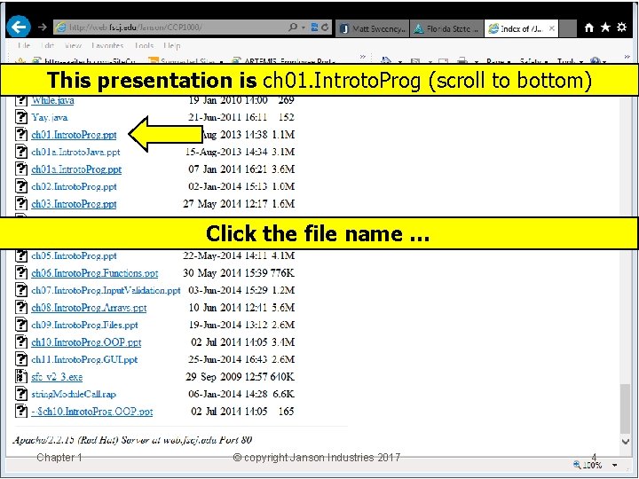
Task: Open the ch07.IntrotoProg.InputValidation.ppt link
Action: pyautogui.click(x=106, y=290)
